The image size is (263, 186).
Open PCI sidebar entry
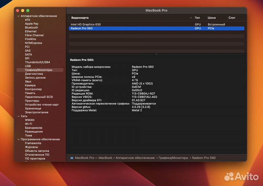(27, 47)
